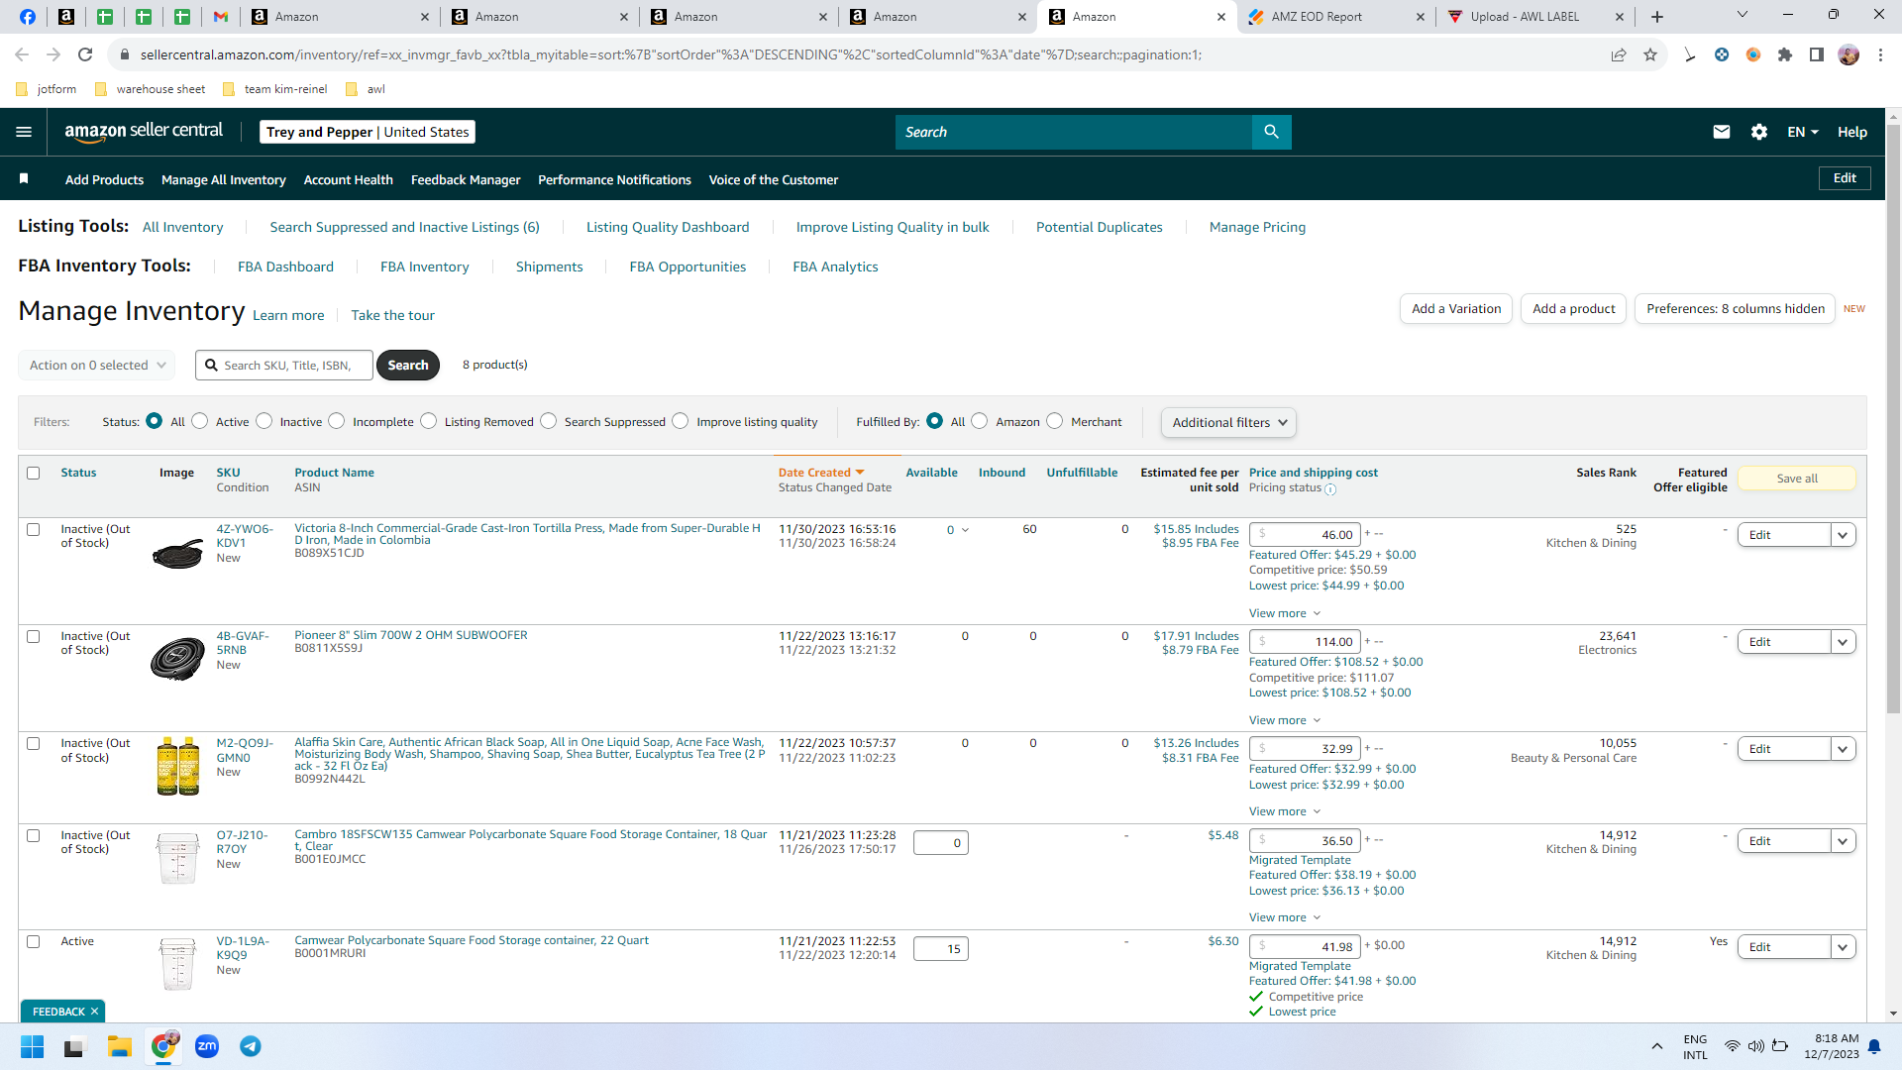Open Account Health menu item
The image size is (1902, 1070).
pyautogui.click(x=349, y=179)
